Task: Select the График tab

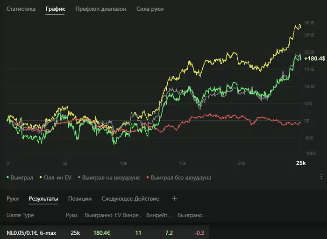Action: click(55, 9)
